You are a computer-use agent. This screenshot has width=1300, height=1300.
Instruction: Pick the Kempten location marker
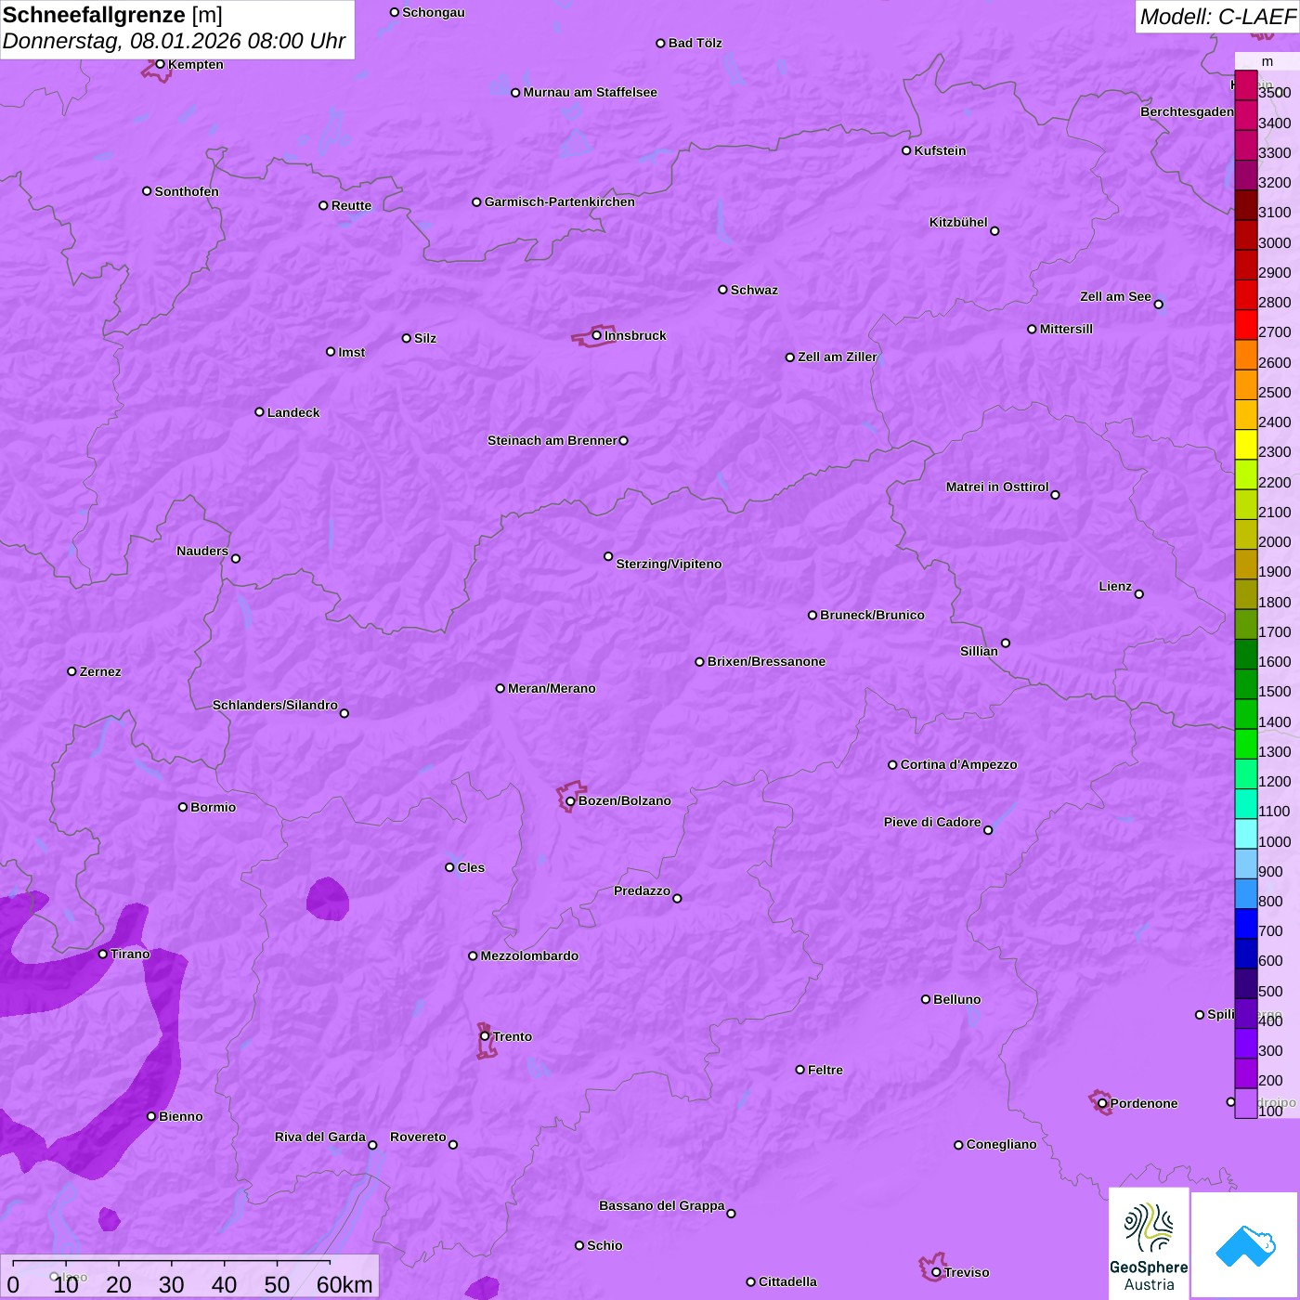tap(161, 64)
